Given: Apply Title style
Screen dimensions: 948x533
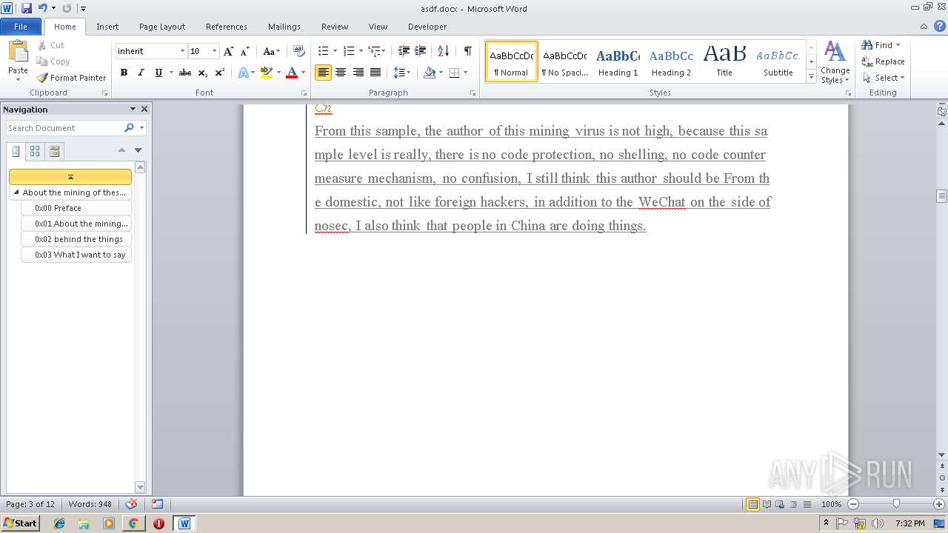Looking at the screenshot, I should [x=724, y=61].
